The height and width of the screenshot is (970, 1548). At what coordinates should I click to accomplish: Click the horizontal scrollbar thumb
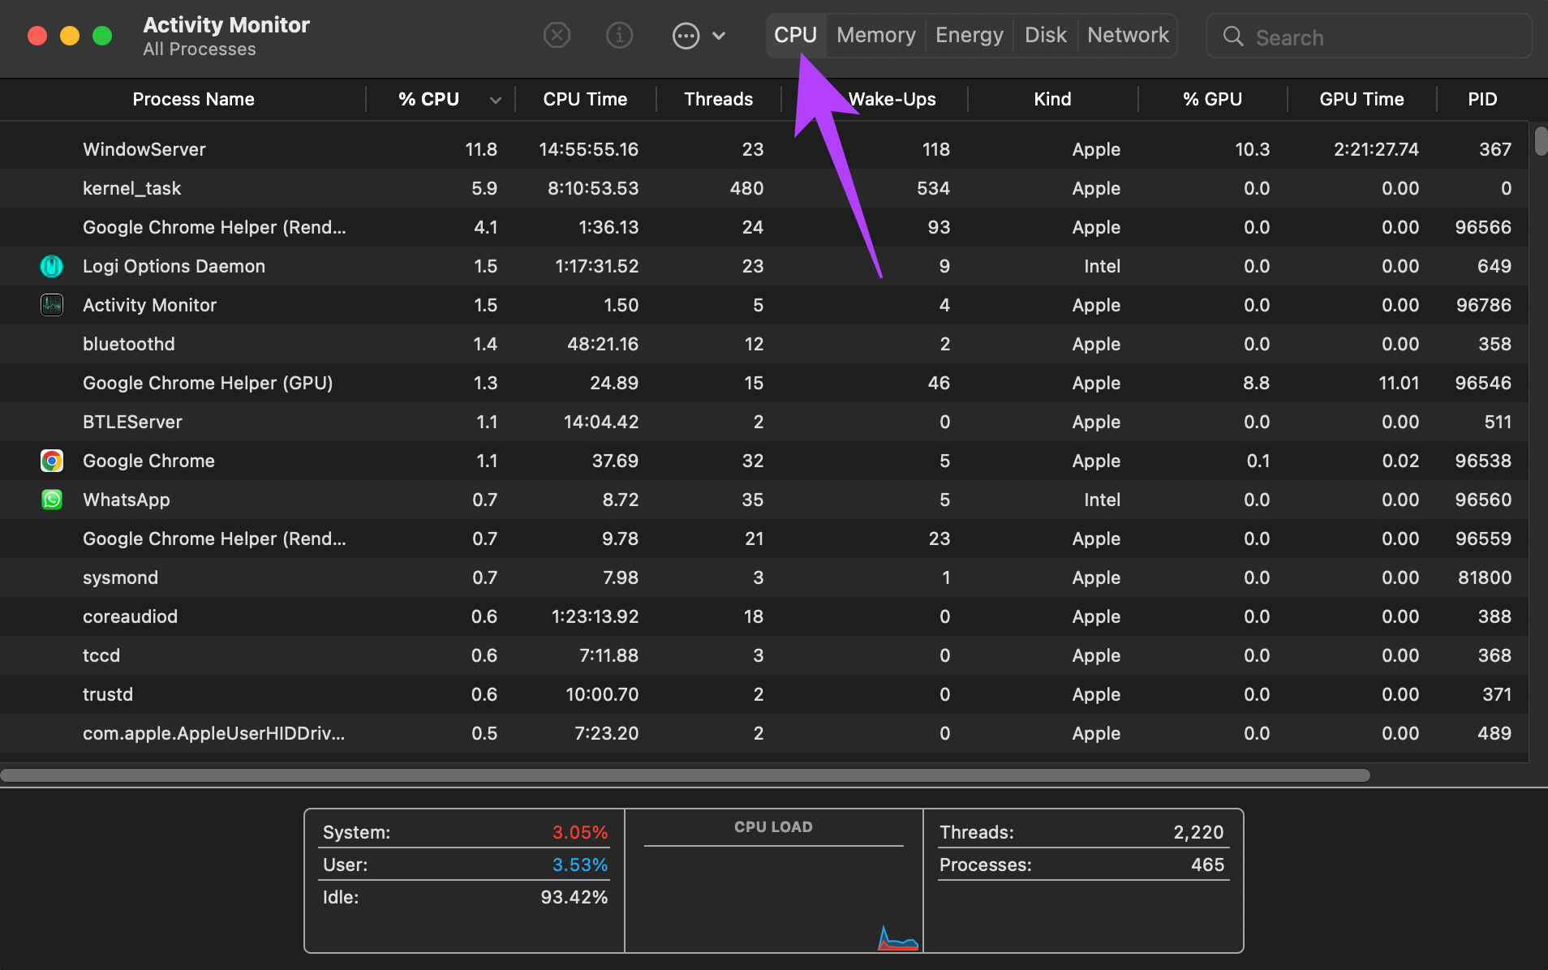685,775
